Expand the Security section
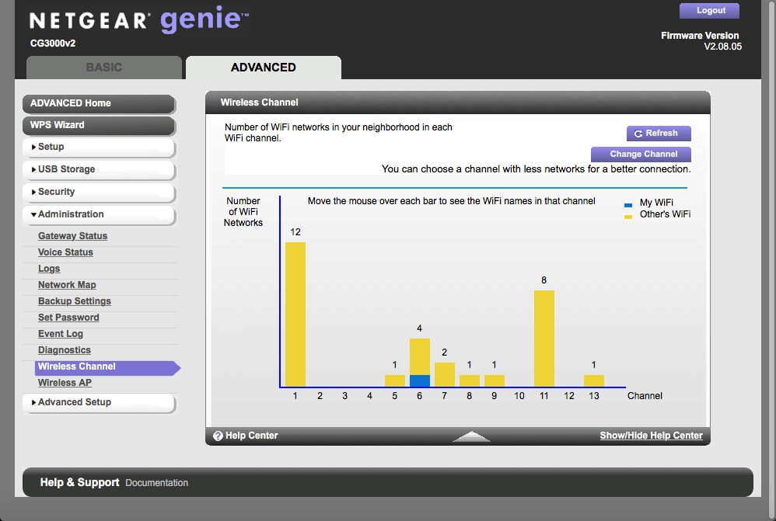This screenshot has width=776, height=521. 98,192
